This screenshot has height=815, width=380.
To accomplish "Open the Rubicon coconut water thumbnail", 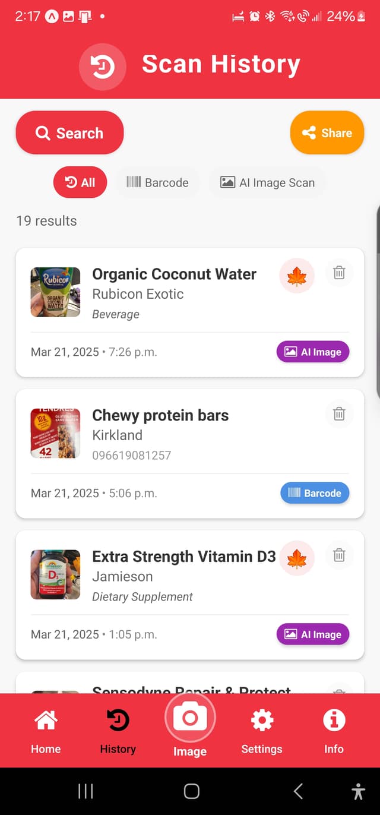I will pyautogui.click(x=55, y=292).
